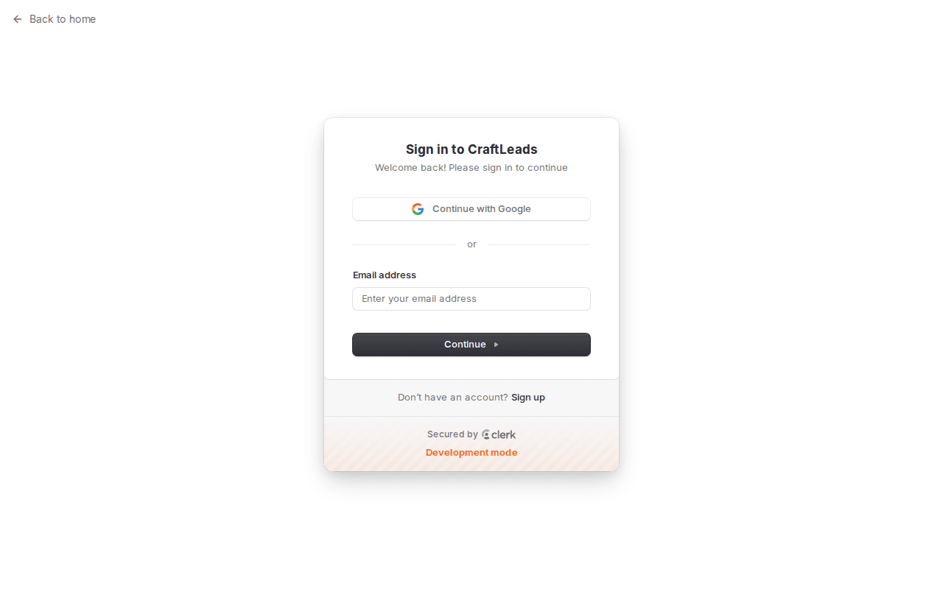Screen dimensions: 943x589
Task: Click the Secured by Clerk footer text
Action: 471,434
